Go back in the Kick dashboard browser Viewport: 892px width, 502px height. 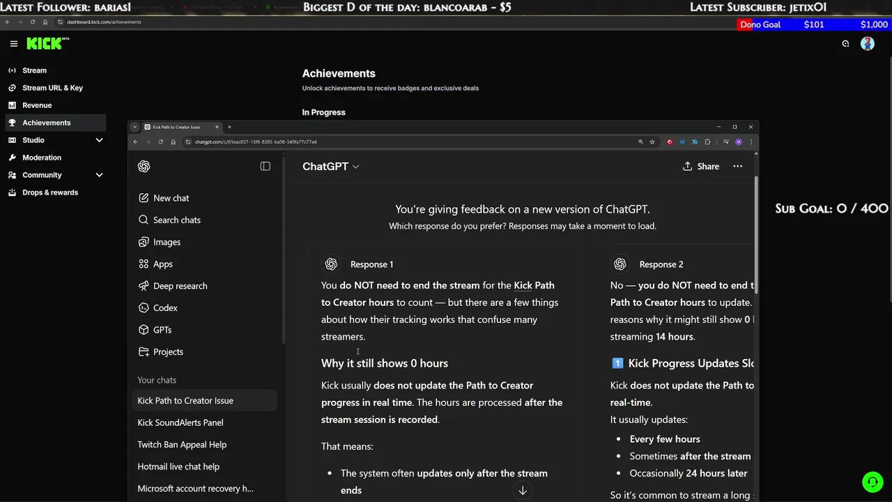point(7,22)
